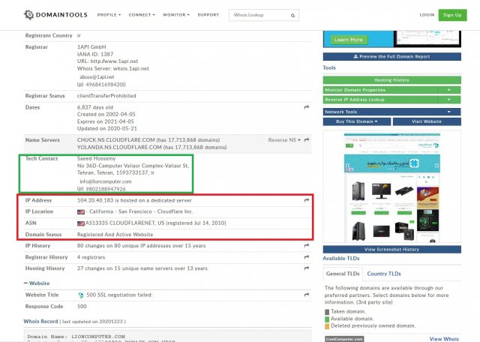Click share arrow in the ASN row
Screen dimensions: 480x342
tap(307, 223)
